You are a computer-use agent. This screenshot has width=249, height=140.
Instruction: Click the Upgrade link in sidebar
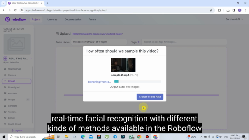click(x=17, y=131)
